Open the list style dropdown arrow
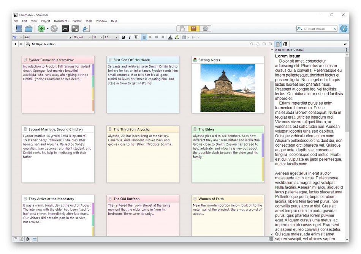The height and width of the screenshot is (254, 361). (x=198, y=37)
